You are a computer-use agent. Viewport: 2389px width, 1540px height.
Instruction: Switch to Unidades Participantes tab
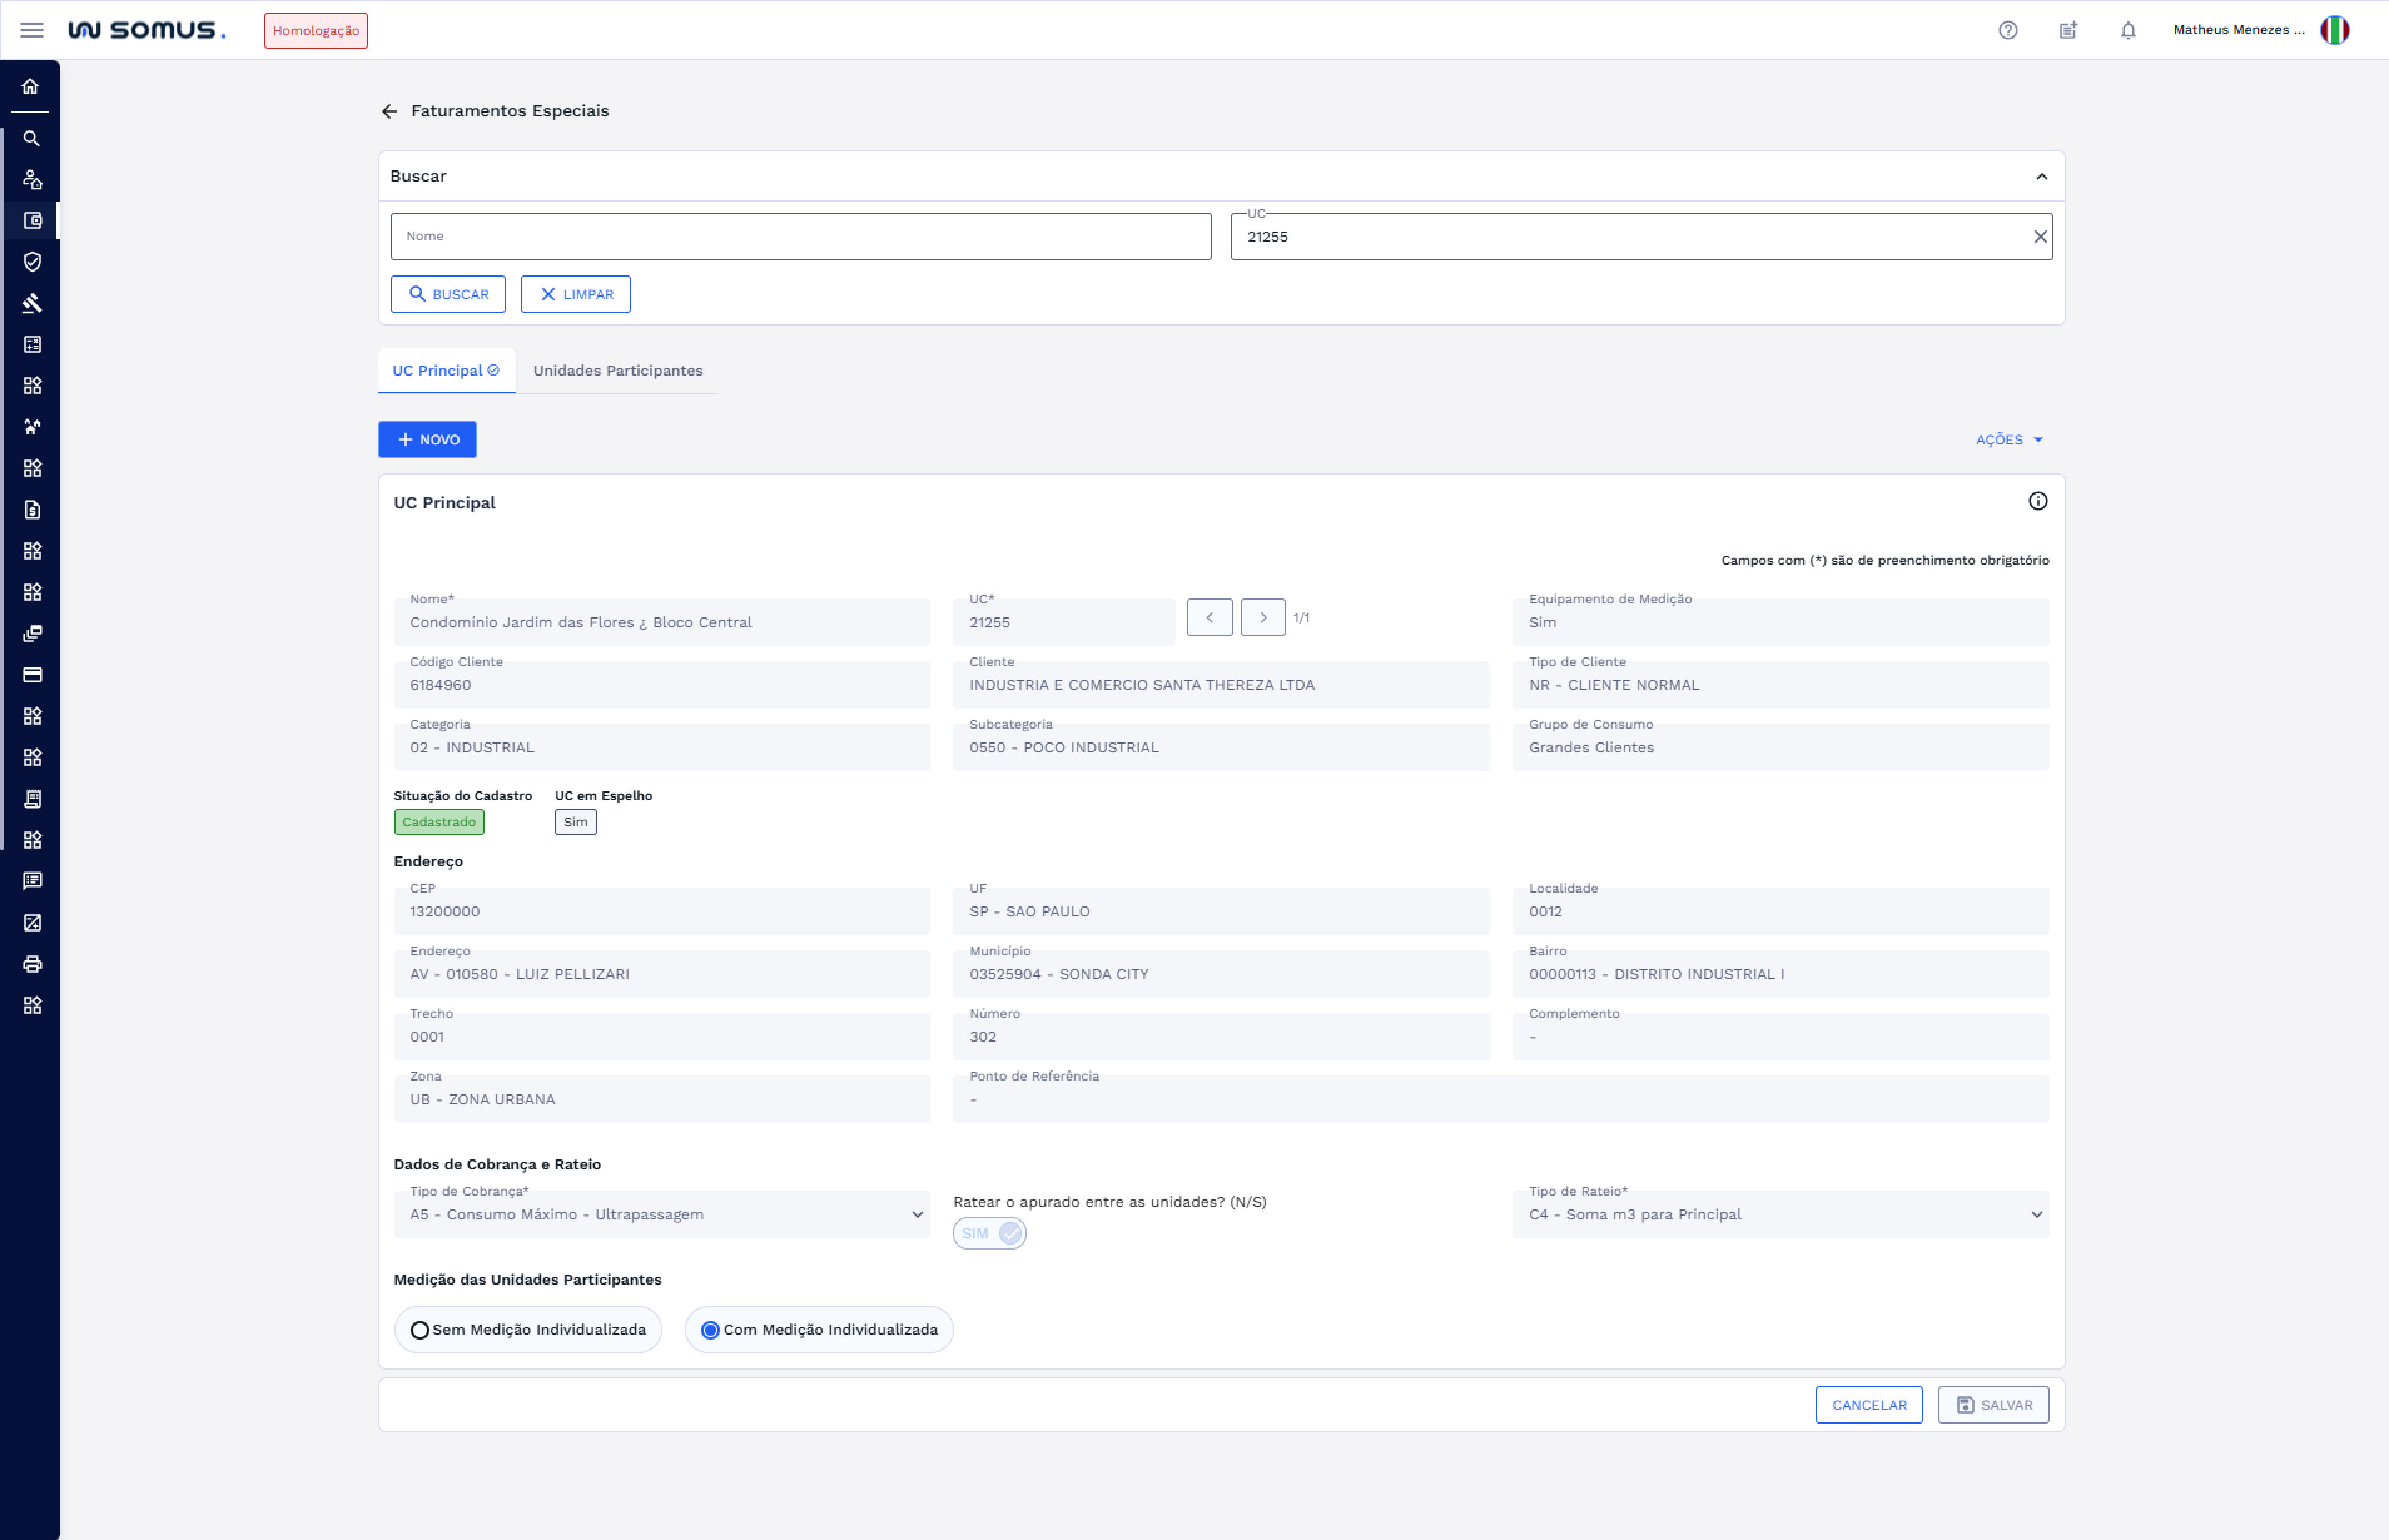[617, 371]
